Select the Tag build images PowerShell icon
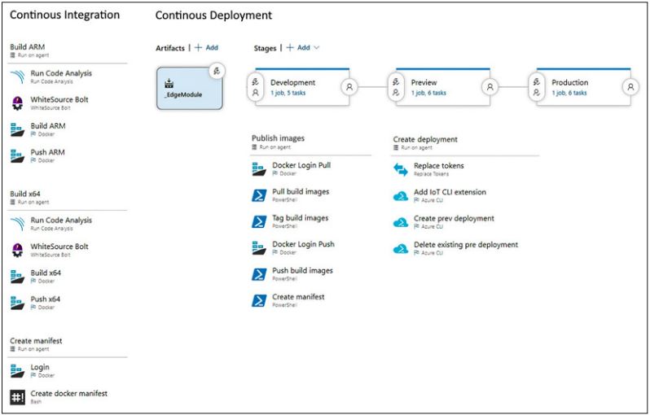Image resolution: width=650 pixels, height=415 pixels. pyautogui.click(x=259, y=221)
